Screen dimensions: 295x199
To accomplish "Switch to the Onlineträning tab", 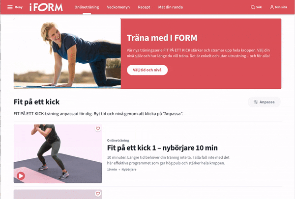I will point(87,7).
